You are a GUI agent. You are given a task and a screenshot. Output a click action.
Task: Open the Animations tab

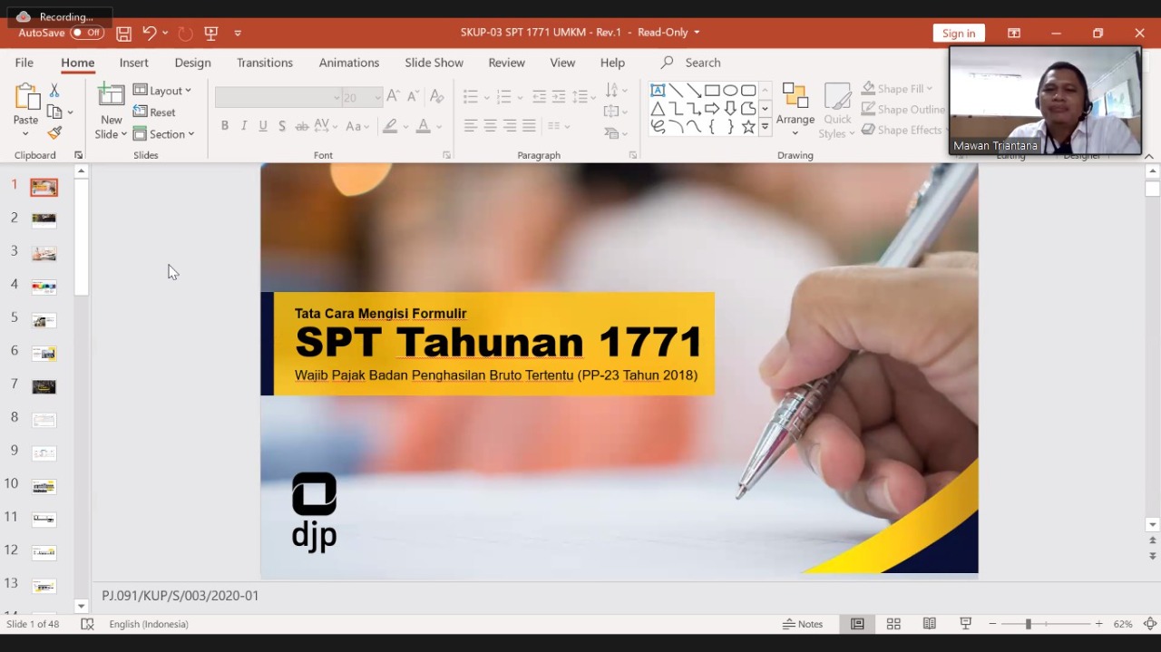click(348, 63)
